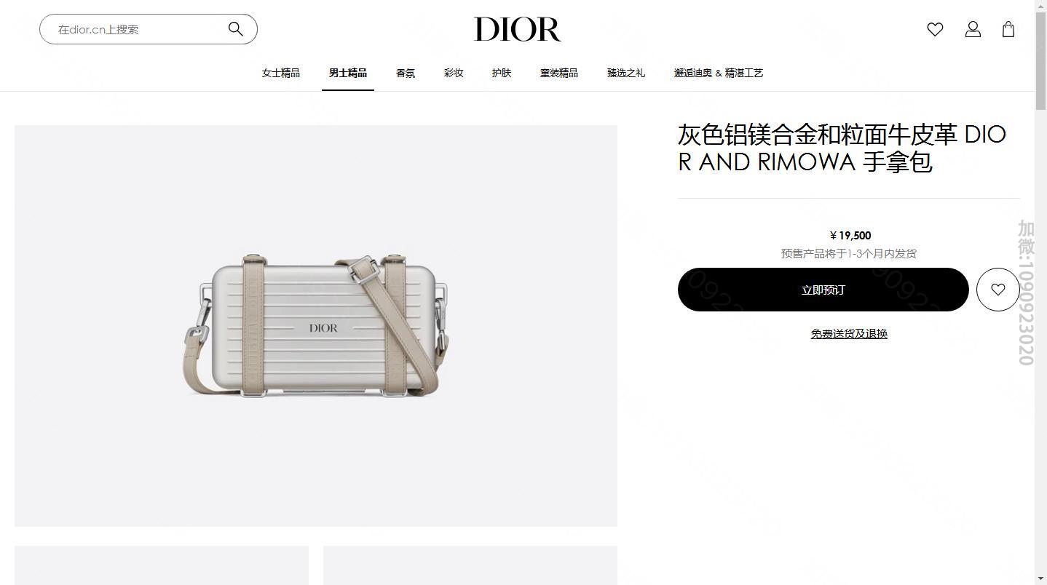Open the shopping bag icon

pyautogui.click(x=1008, y=29)
